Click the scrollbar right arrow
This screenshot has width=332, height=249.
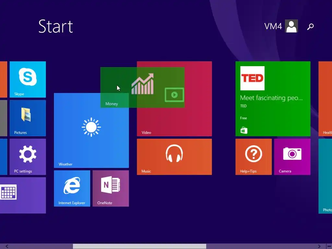[x=319, y=246]
